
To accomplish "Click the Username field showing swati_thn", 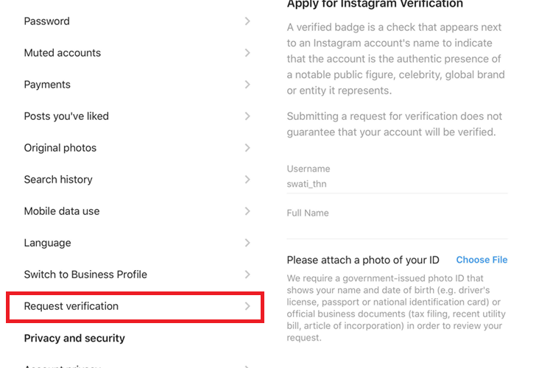I will click(x=397, y=184).
